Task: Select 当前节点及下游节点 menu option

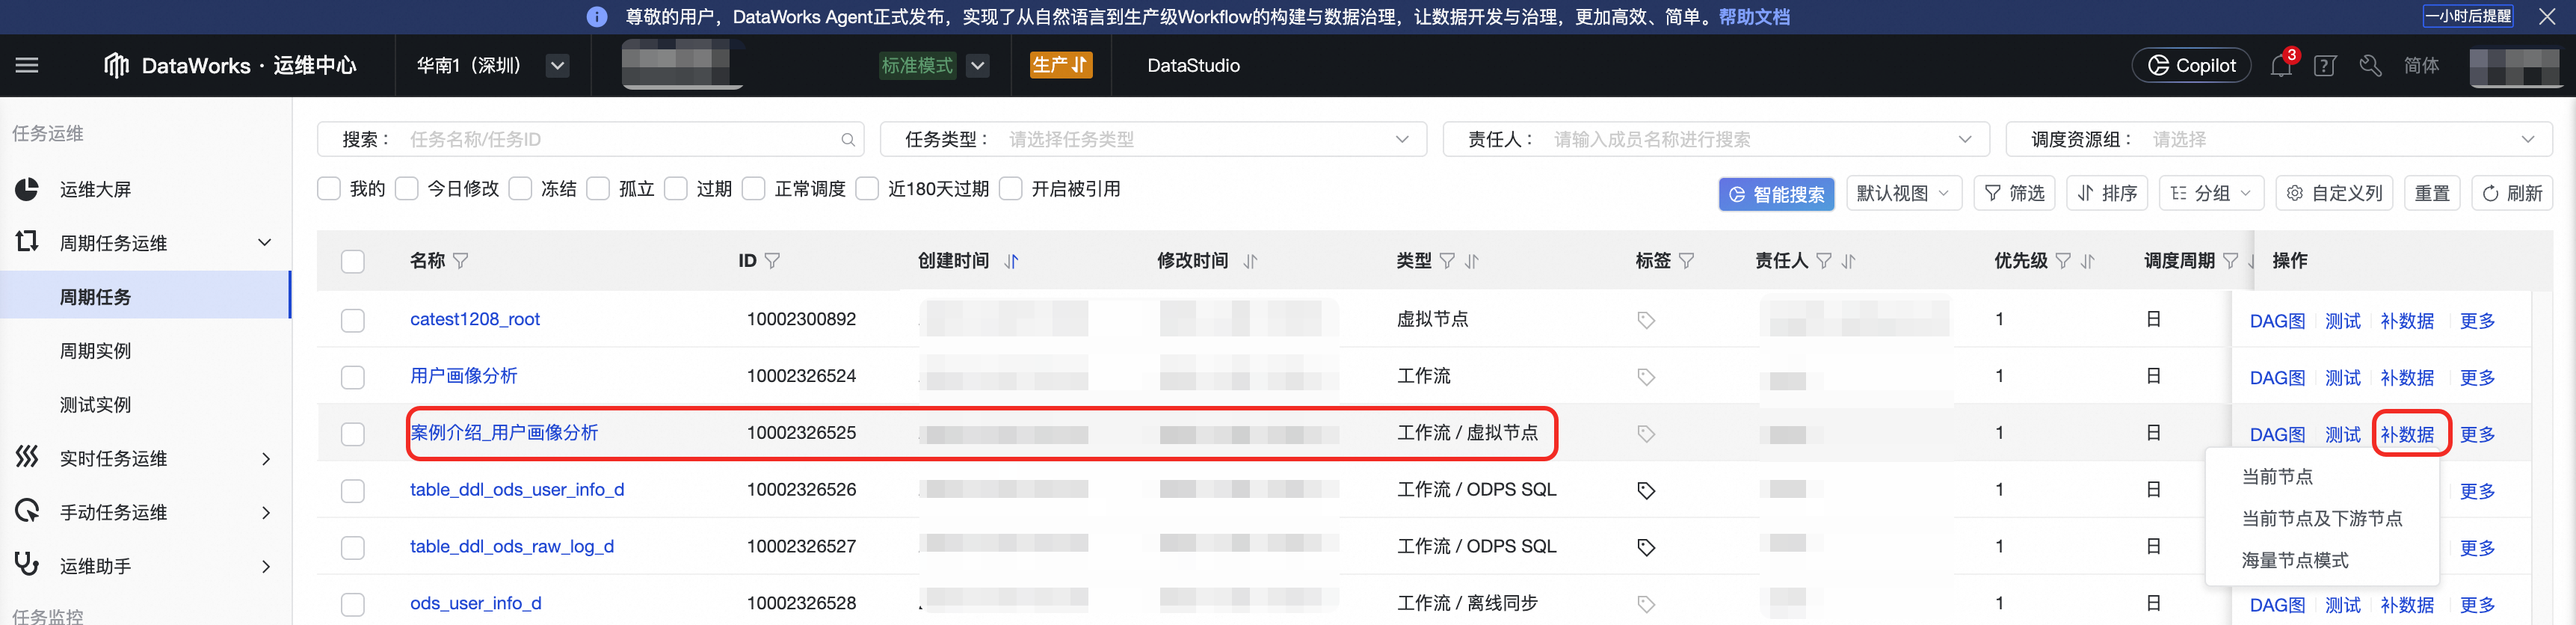Action: pos(2322,519)
